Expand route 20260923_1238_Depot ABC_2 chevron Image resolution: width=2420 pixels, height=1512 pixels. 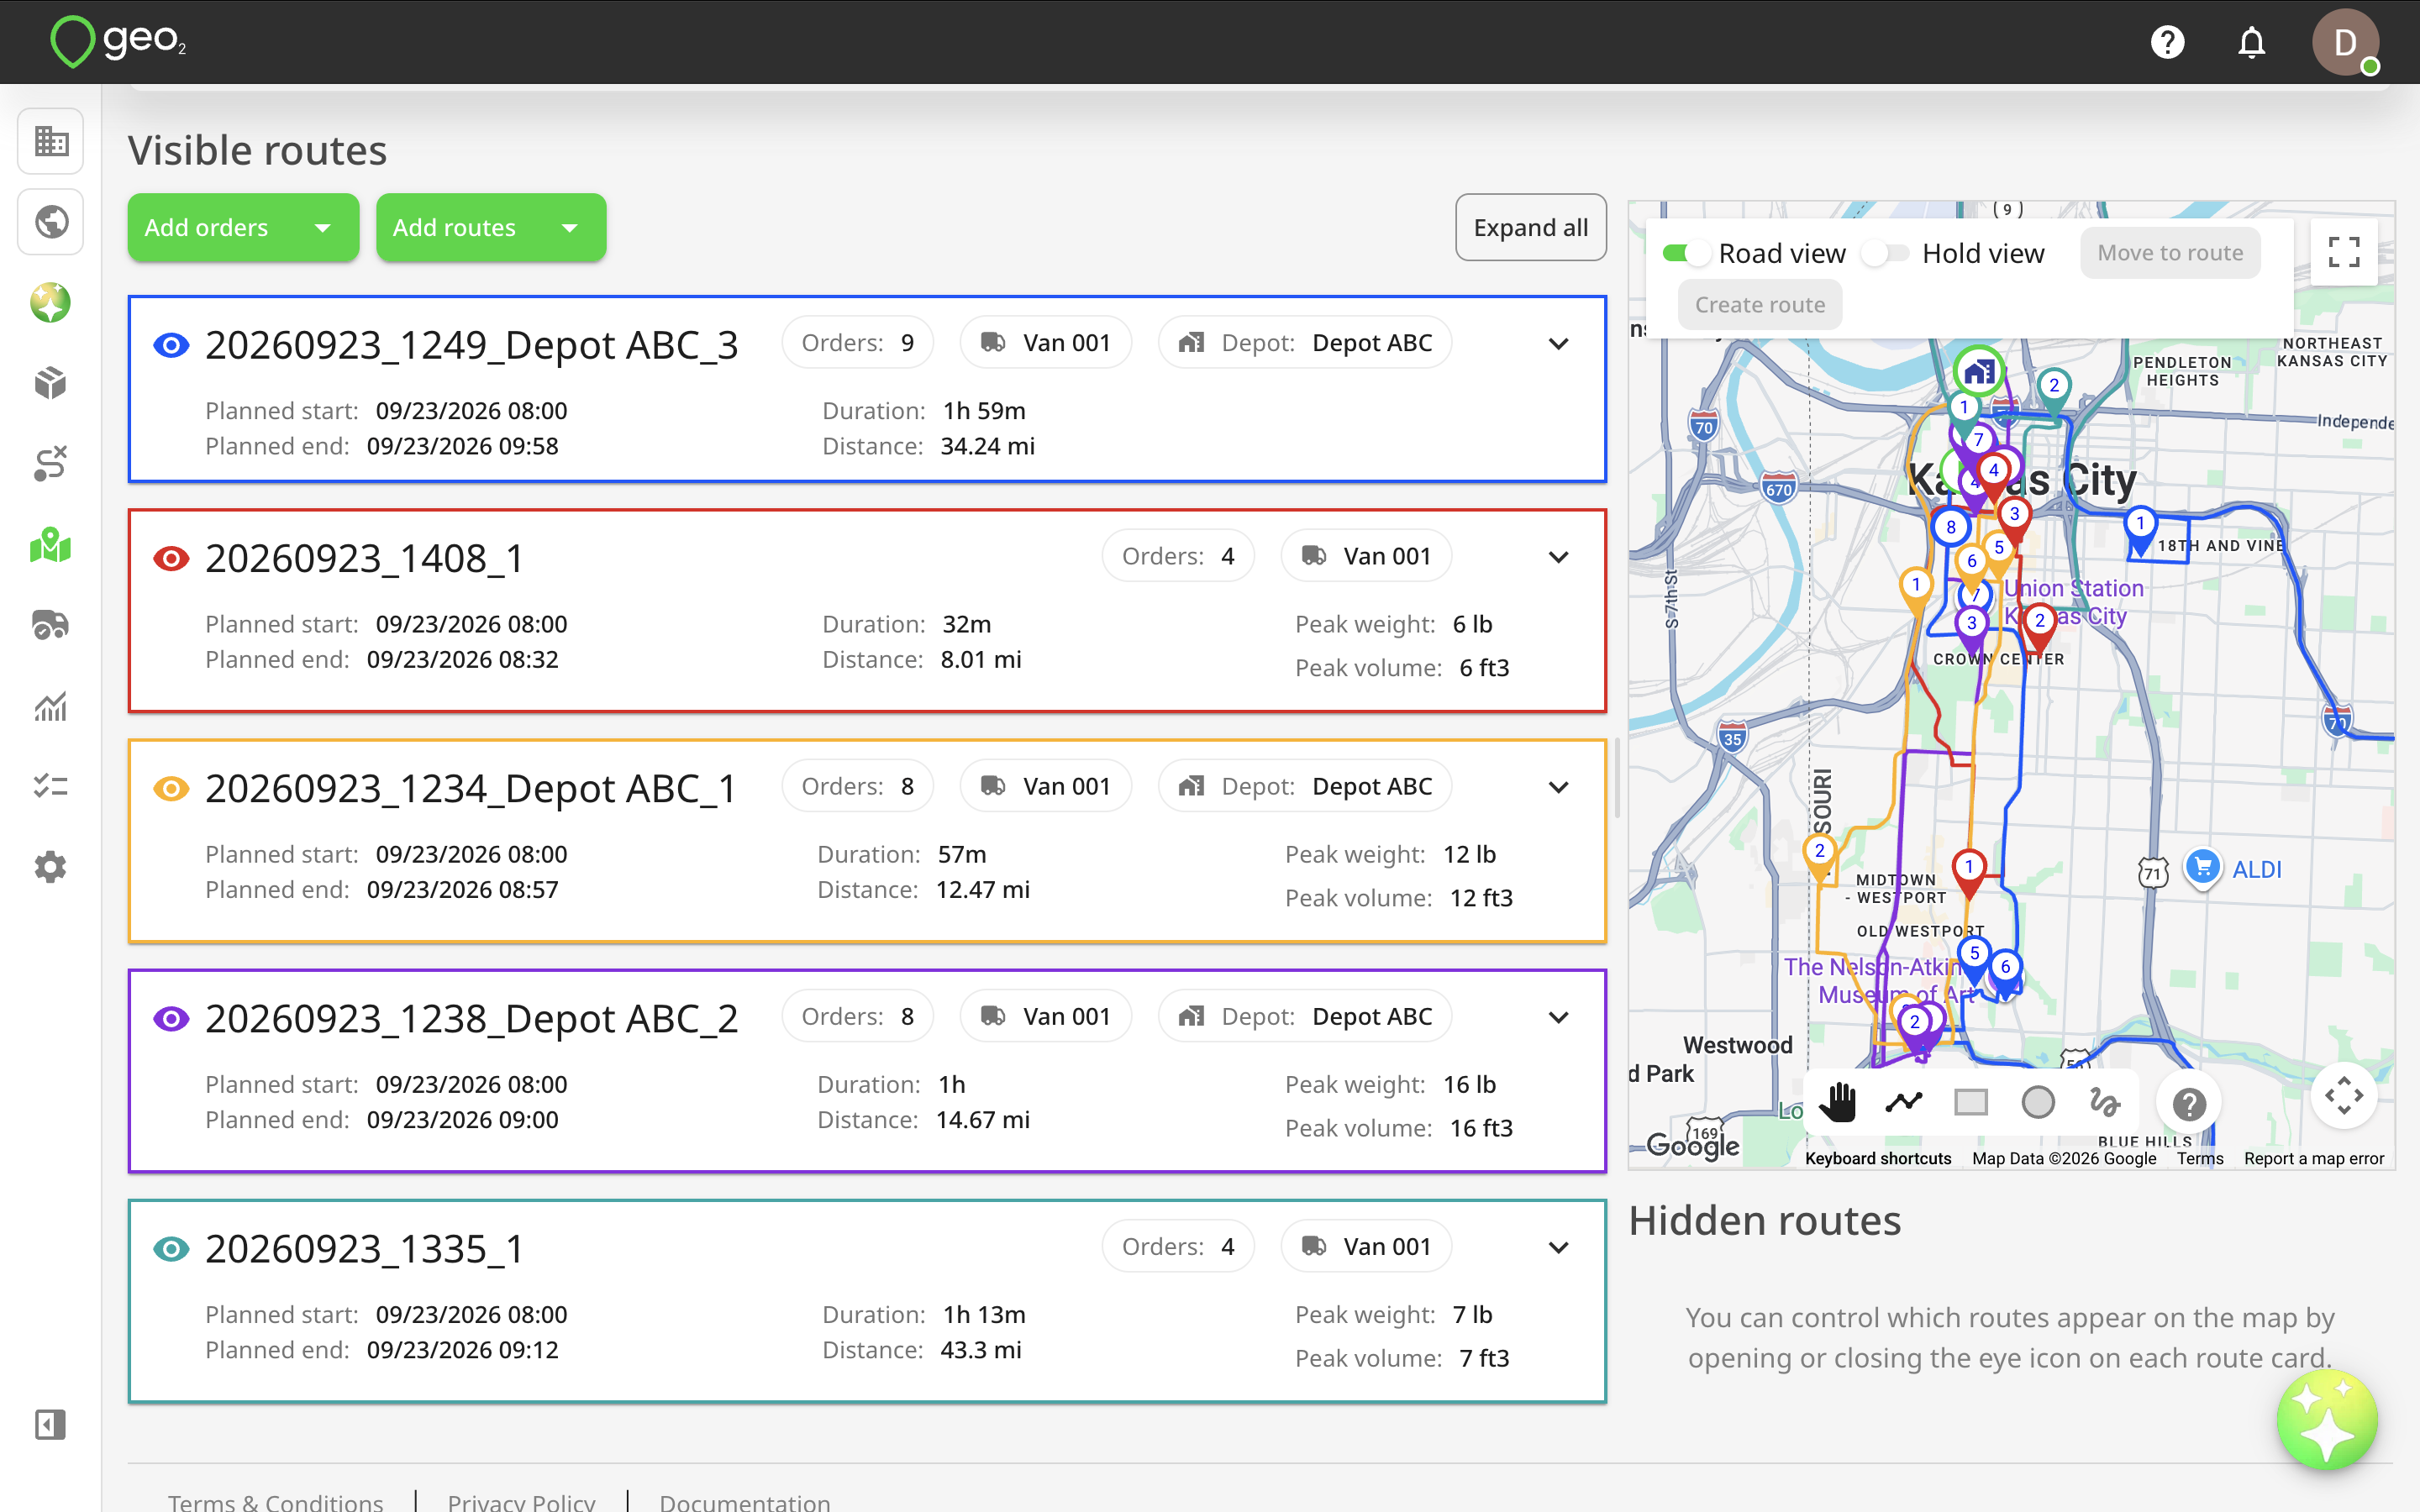click(1558, 1017)
